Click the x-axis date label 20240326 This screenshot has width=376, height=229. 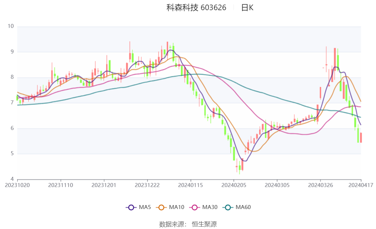click(x=320, y=185)
